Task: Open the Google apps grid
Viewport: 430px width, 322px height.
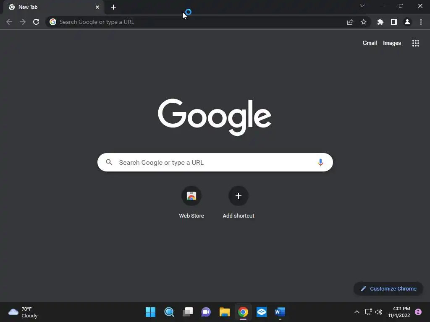Action: [x=416, y=43]
